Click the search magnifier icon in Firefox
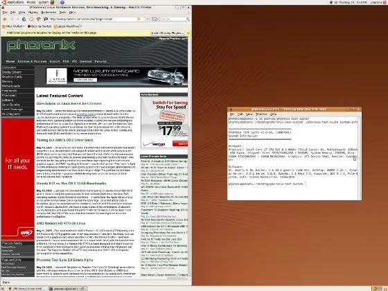Screen dimensions: 388x291 [x=188, y=19]
